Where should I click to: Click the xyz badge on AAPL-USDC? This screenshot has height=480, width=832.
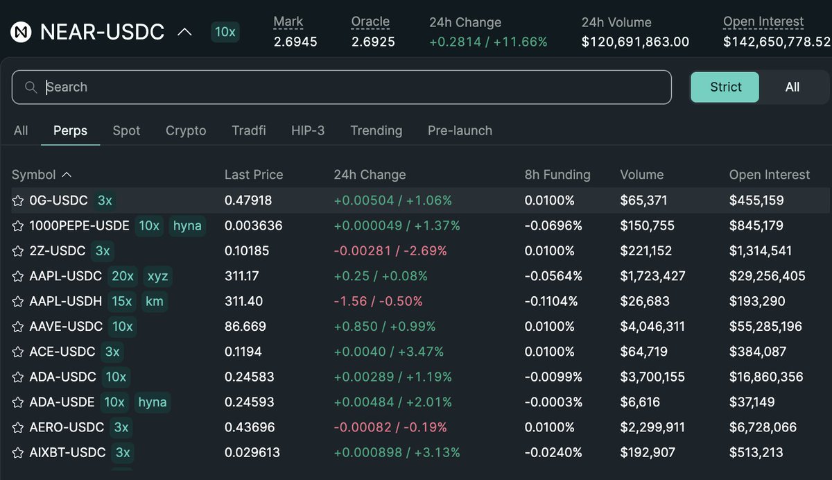click(157, 276)
